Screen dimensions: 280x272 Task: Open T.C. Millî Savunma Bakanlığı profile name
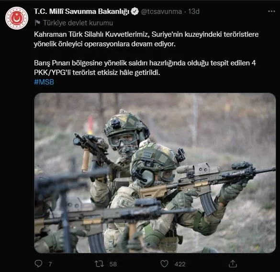click(x=82, y=11)
